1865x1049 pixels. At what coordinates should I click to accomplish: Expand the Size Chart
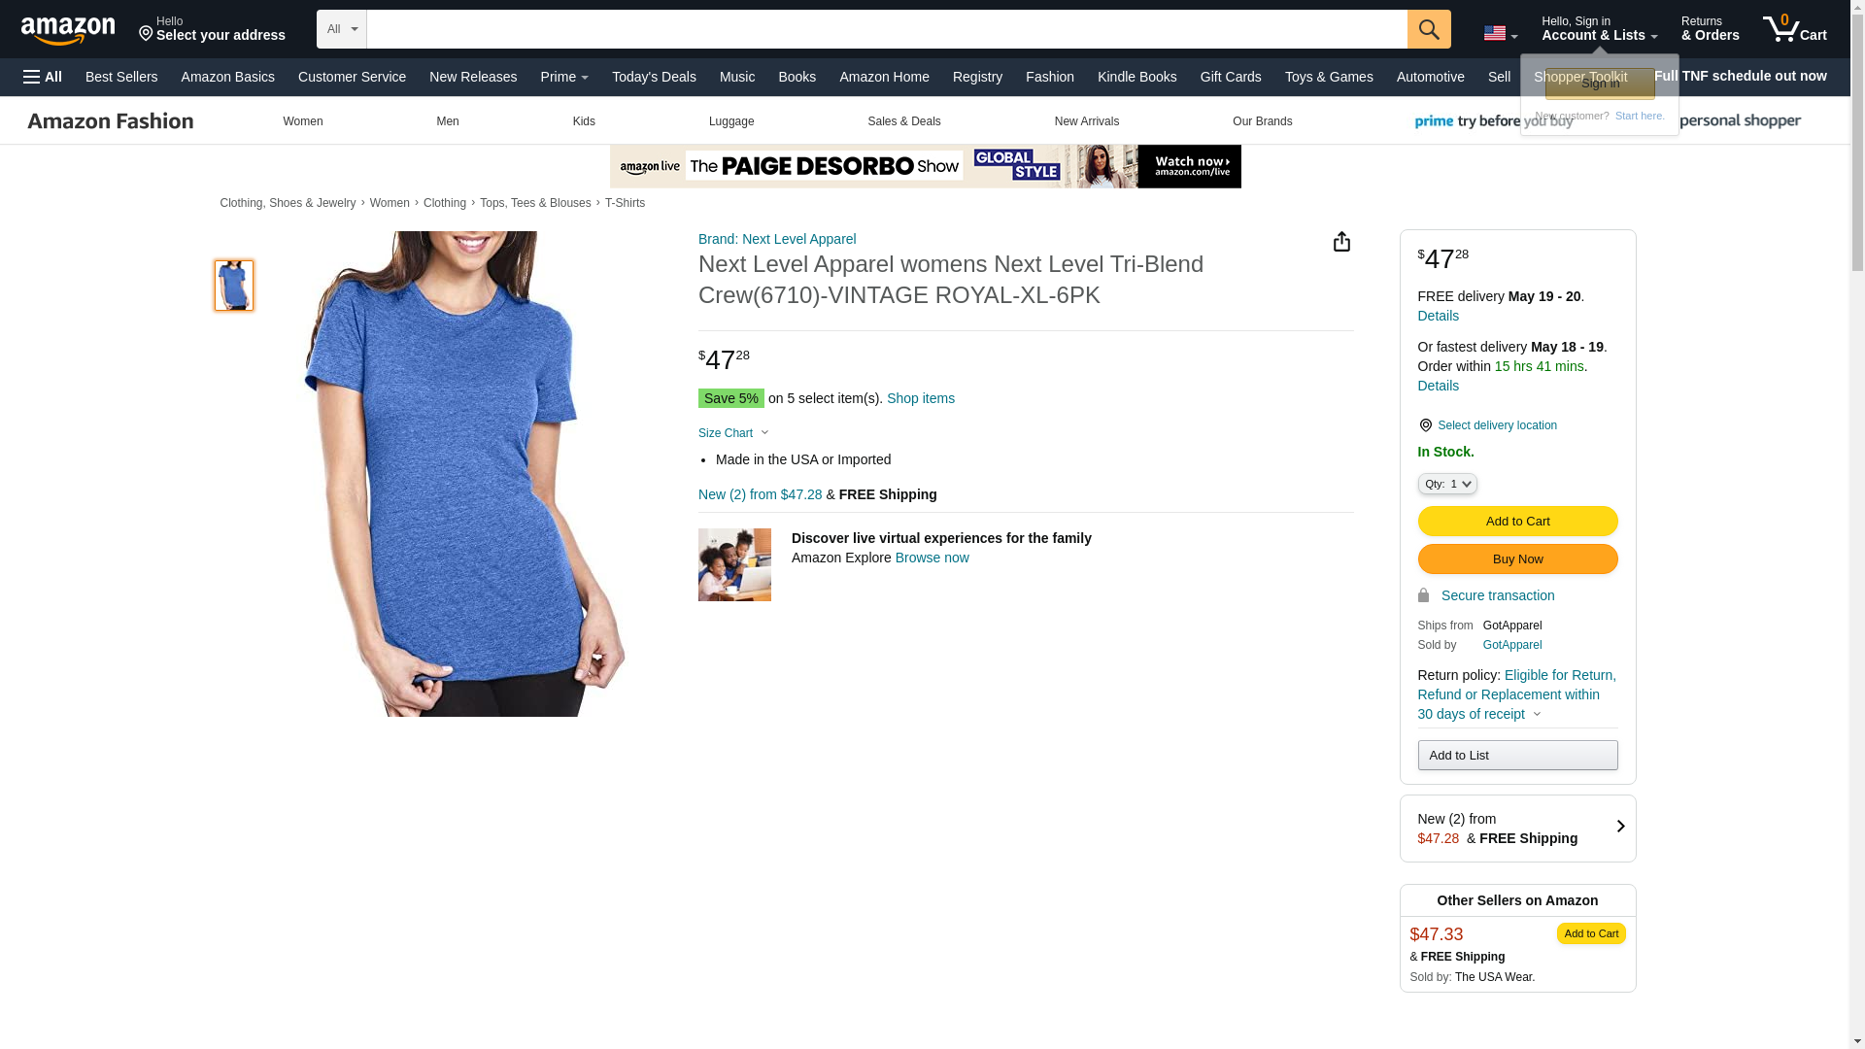coord(733,433)
